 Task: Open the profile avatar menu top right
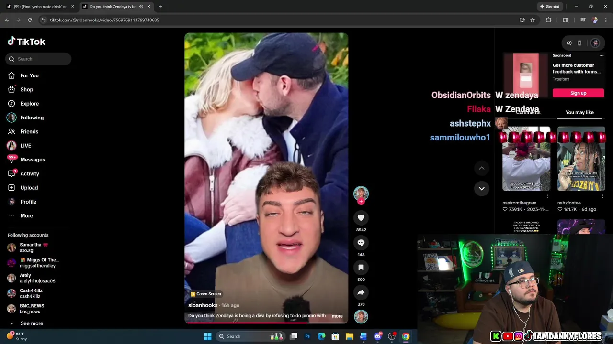coord(595,43)
